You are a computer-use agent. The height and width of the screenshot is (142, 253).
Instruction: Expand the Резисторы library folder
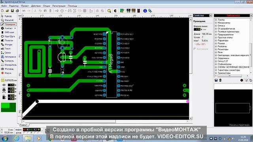click(x=216, y=49)
